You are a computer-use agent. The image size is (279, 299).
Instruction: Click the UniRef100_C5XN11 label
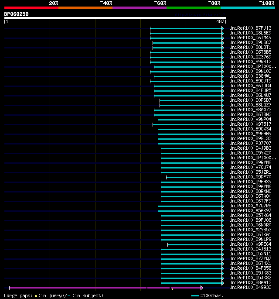tap(250, 254)
